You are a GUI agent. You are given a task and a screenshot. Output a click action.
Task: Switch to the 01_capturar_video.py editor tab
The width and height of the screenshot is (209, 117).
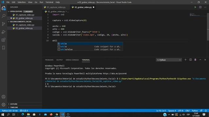pyautogui.click(x=56, y=7)
